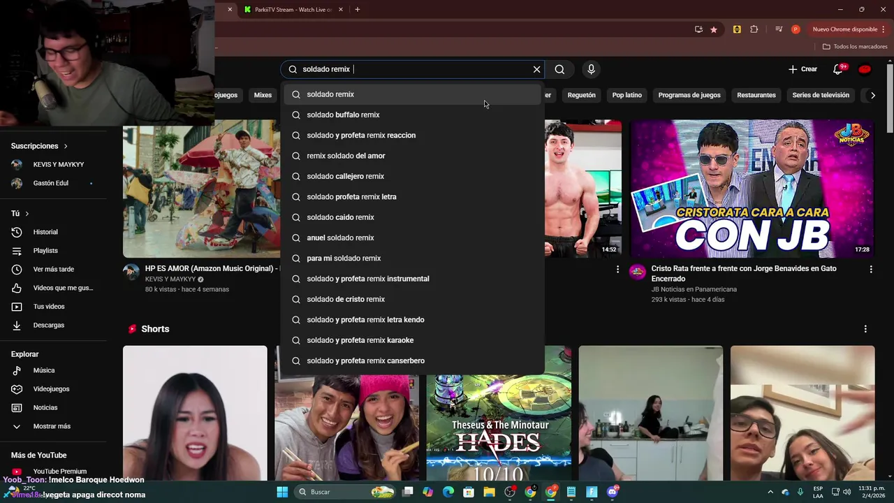
Task: Open JB Noticias en Panamericana channel link
Action: click(x=694, y=289)
